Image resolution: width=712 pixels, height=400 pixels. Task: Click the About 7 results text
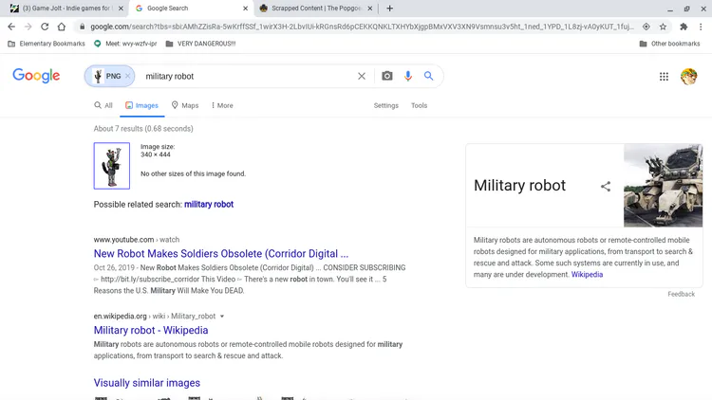click(x=143, y=129)
